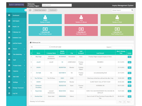This screenshot has height=106, width=142.
Task: Select IndiaMart Data menu item
Action: [x=16, y=38]
